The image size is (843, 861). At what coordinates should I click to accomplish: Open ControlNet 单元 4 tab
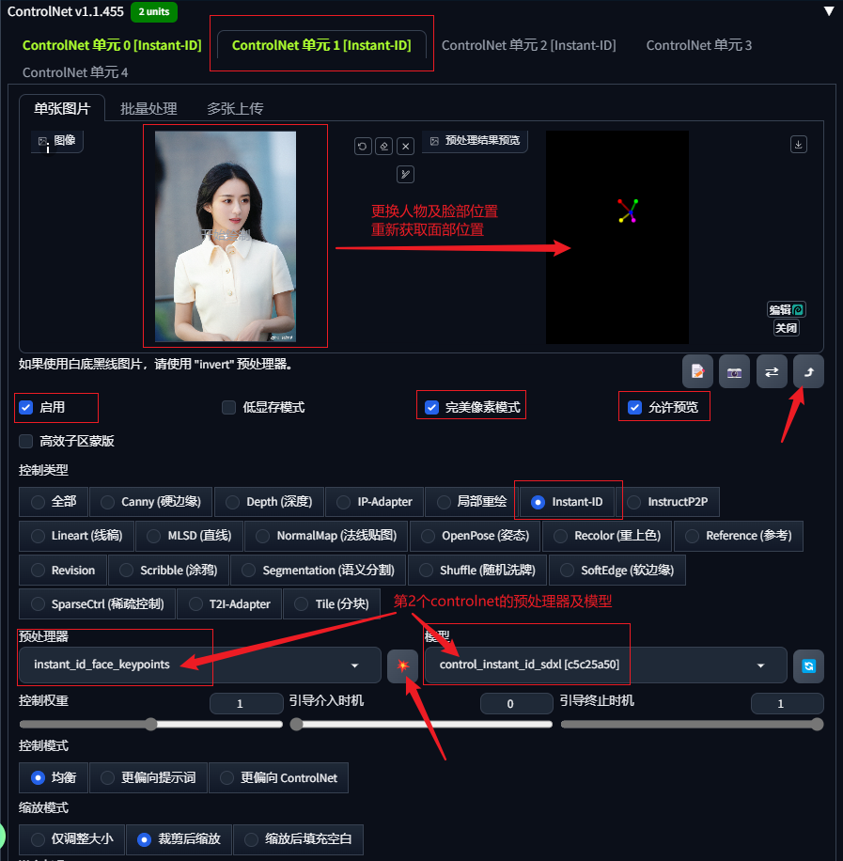tap(75, 72)
